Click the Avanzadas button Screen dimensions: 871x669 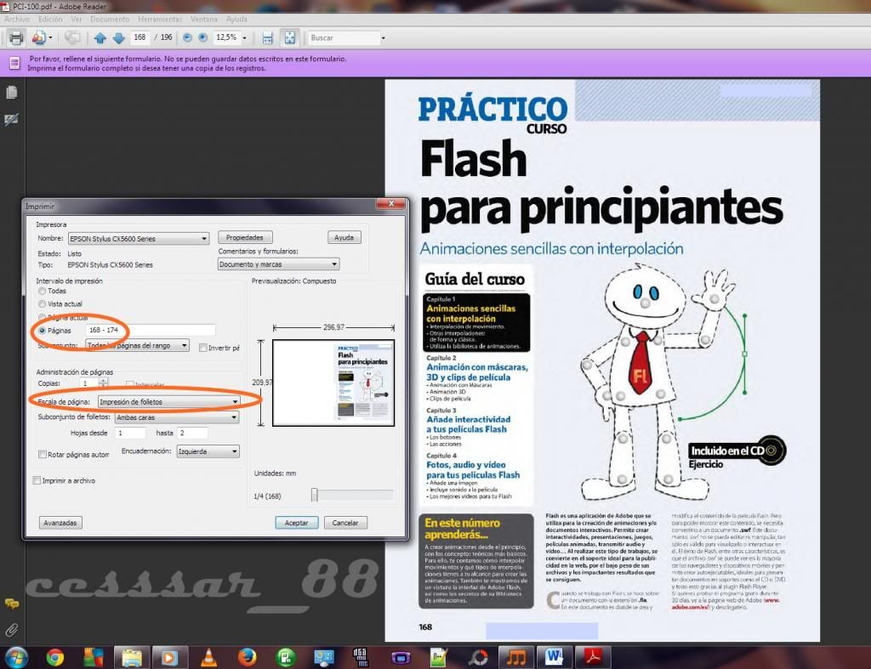tap(60, 523)
